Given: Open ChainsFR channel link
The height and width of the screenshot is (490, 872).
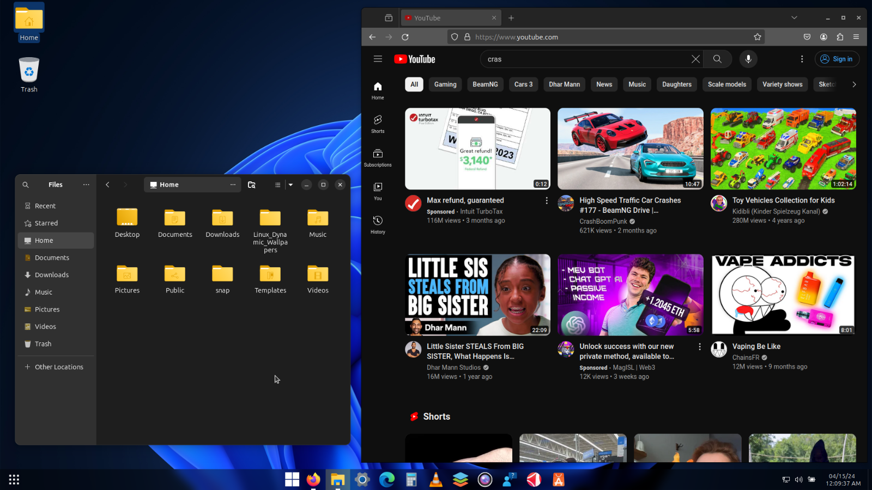Looking at the screenshot, I should (x=746, y=358).
